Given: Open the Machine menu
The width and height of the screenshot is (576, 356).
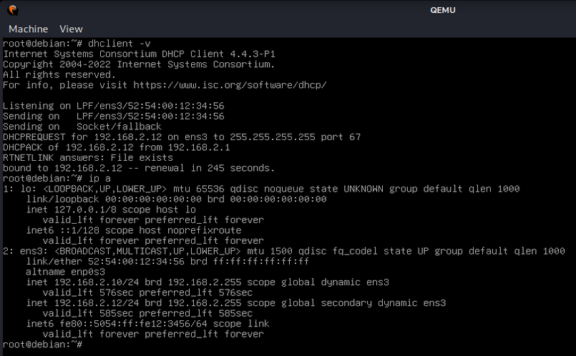Looking at the screenshot, I should pos(28,29).
